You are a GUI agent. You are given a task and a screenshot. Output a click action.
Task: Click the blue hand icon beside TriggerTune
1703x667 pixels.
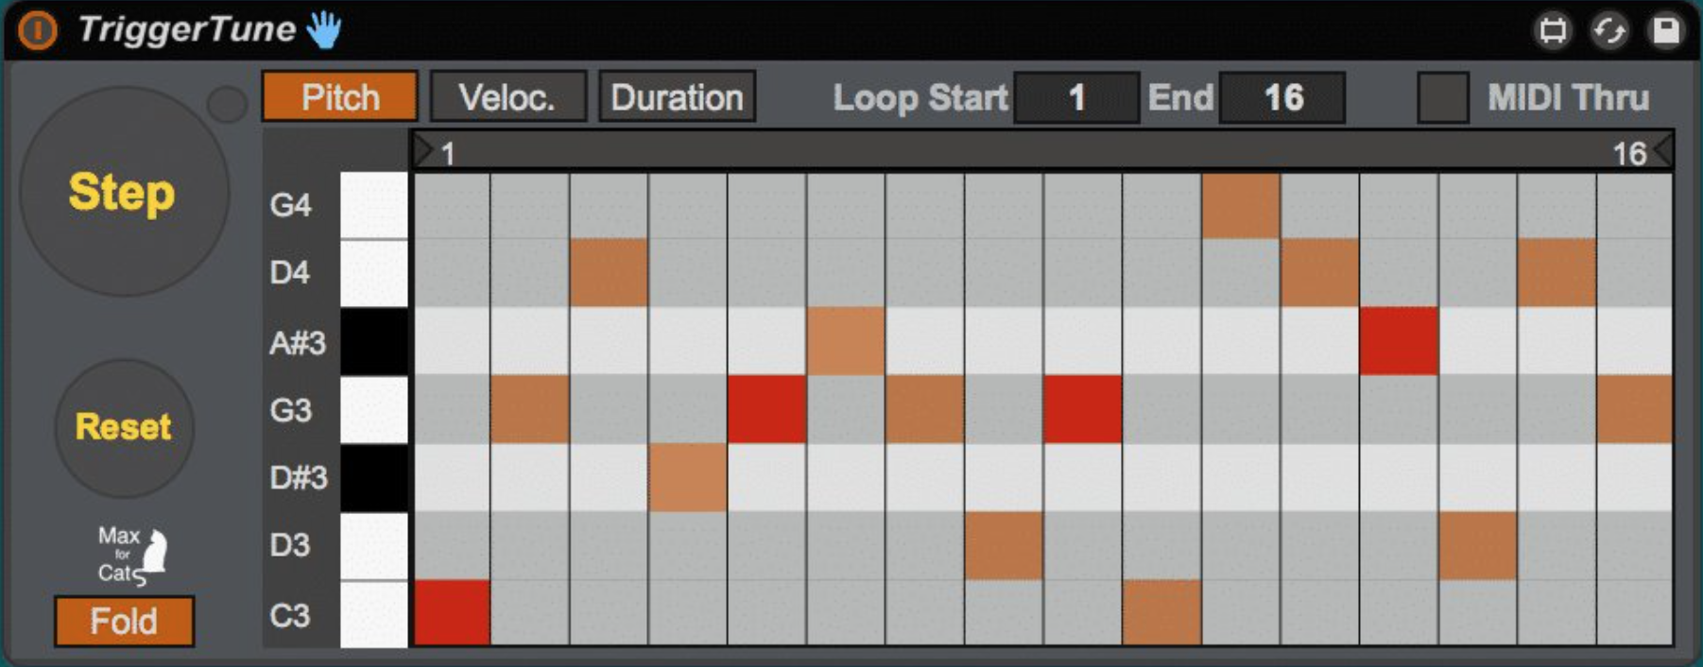[x=323, y=29]
